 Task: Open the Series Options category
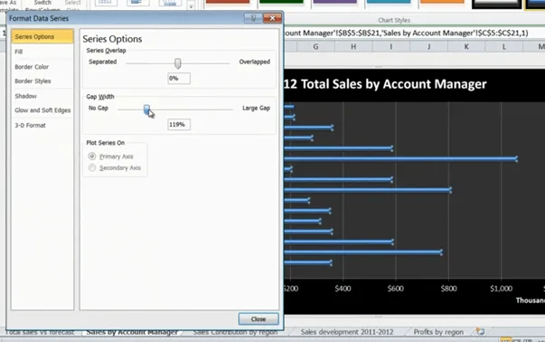click(x=42, y=36)
